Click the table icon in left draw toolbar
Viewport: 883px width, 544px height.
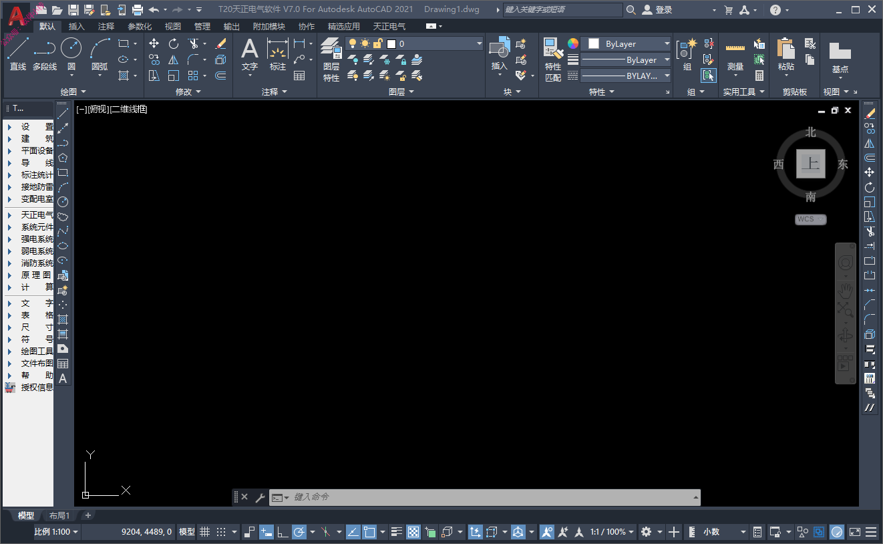(63, 364)
